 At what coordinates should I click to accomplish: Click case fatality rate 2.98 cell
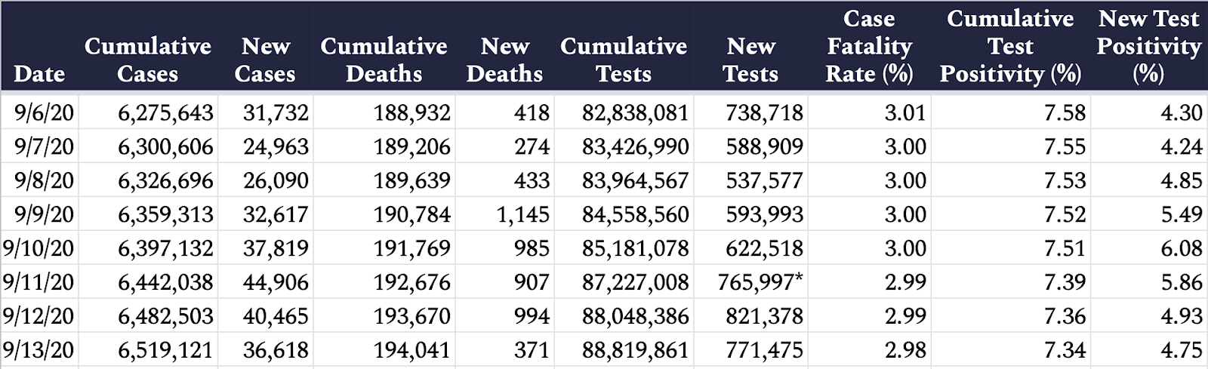(904, 350)
